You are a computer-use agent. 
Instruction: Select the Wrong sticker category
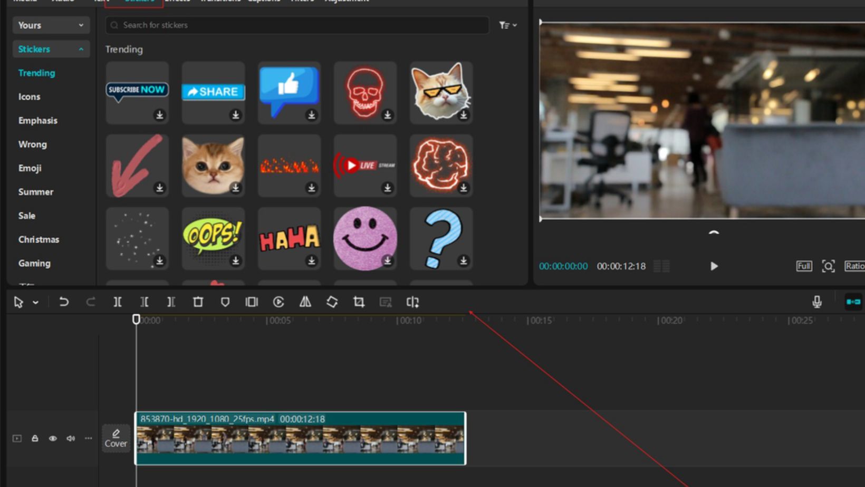[32, 144]
